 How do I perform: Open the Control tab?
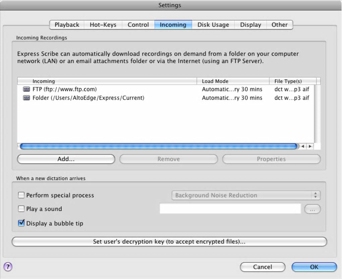point(138,25)
